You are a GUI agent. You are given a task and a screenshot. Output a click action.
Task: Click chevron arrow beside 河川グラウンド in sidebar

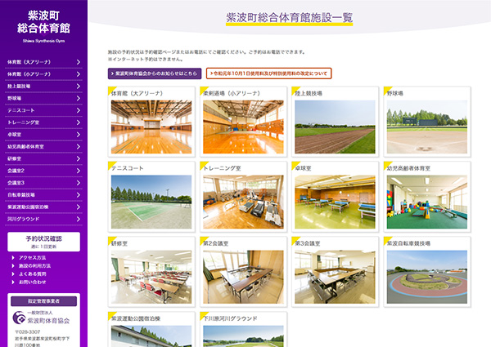click(79, 220)
